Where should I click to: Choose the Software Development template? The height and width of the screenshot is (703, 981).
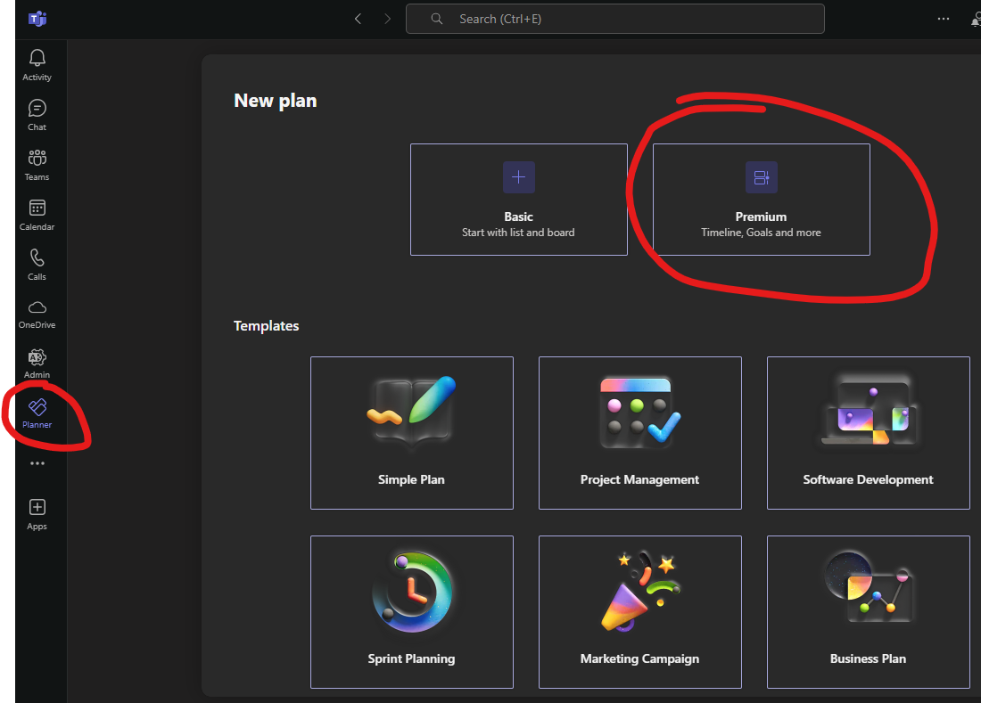coord(869,433)
